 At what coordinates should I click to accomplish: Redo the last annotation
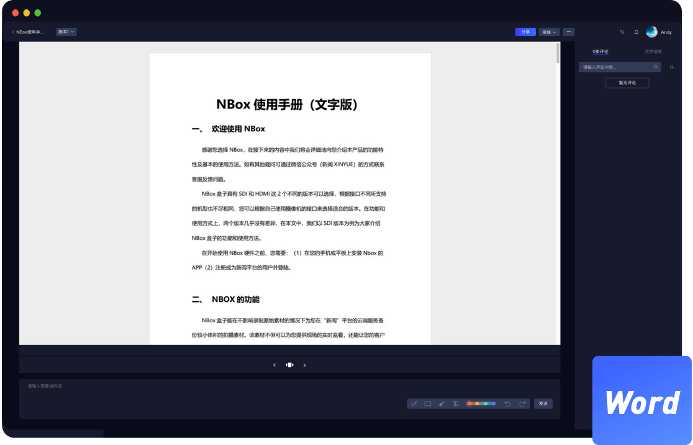pos(522,403)
